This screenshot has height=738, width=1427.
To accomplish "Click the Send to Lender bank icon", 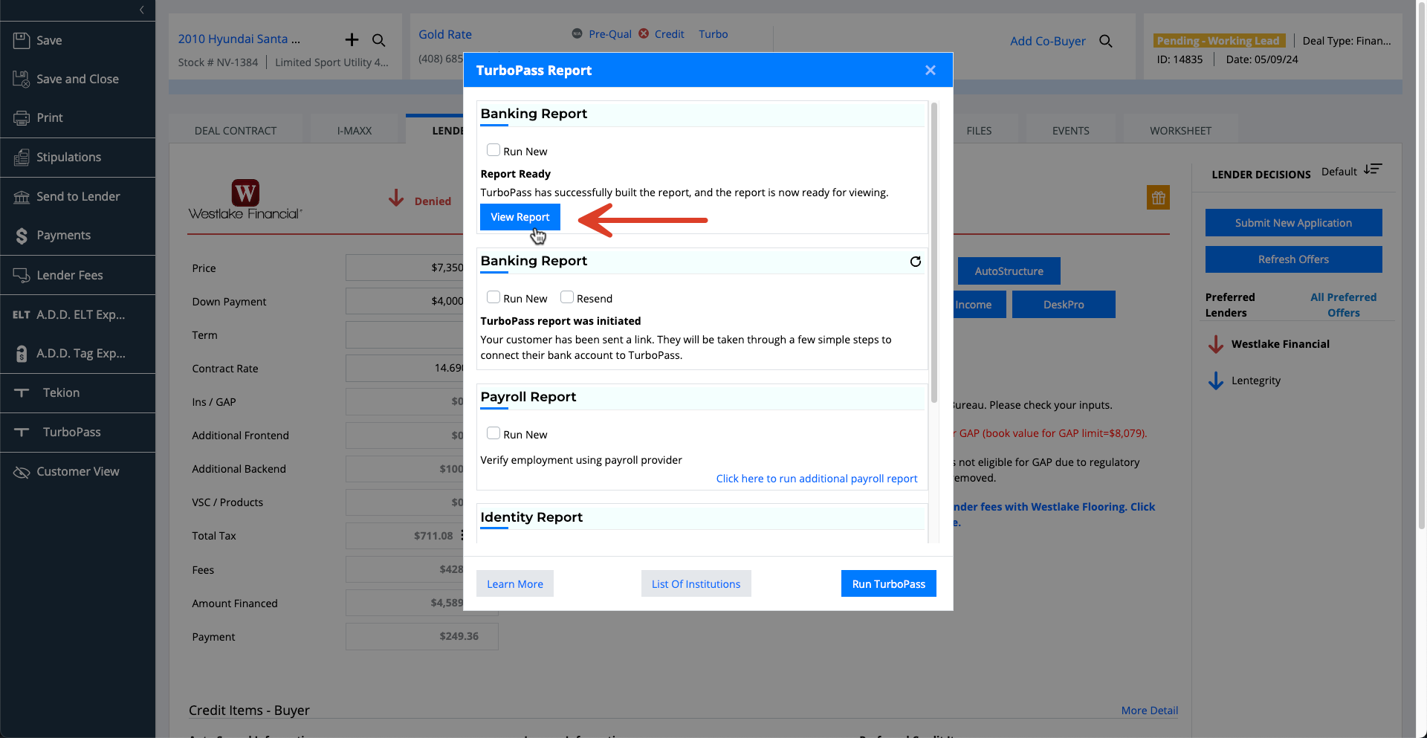I will click(x=22, y=196).
